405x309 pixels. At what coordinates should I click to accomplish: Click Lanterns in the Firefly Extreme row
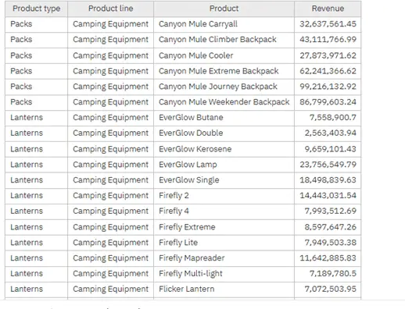coord(27,227)
